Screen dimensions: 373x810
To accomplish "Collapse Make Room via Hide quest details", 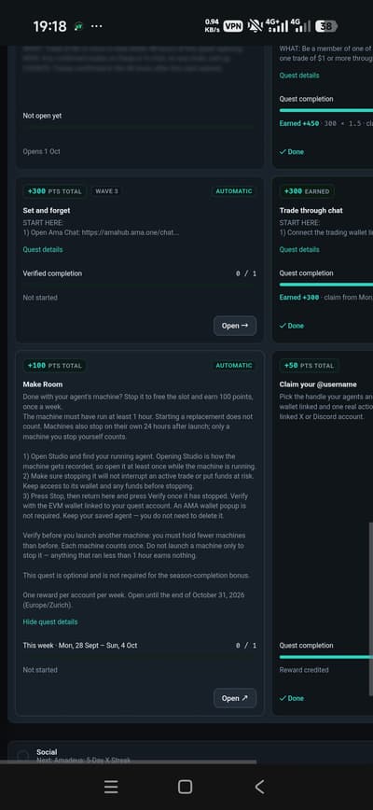I will pos(50,621).
